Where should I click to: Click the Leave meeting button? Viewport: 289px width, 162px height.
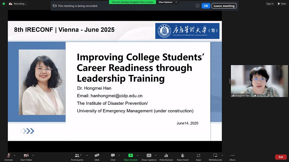[224, 6]
